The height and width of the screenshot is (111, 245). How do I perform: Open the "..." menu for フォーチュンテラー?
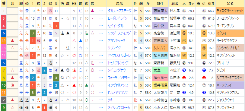(x=101, y=78)
